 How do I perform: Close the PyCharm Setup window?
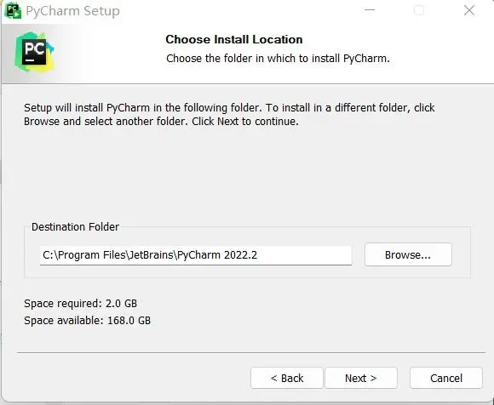pyautogui.click(x=469, y=10)
